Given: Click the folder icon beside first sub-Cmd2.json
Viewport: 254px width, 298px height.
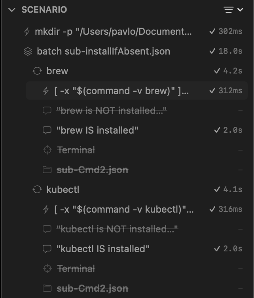Looking at the screenshot, I should click(x=47, y=170).
